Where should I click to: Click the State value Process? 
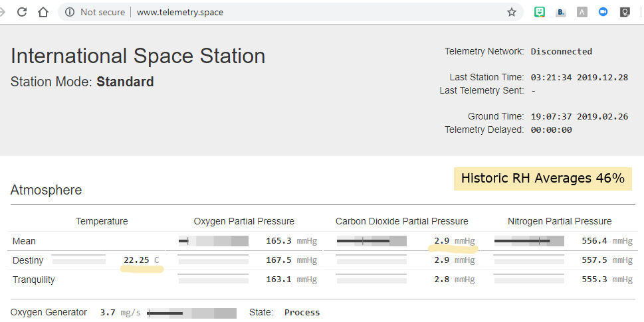pyautogui.click(x=302, y=313)
